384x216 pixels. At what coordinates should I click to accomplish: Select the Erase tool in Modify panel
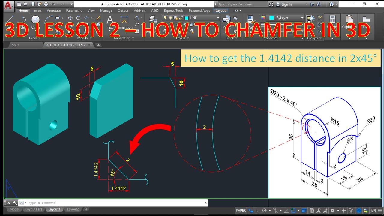tap(99, 18)
